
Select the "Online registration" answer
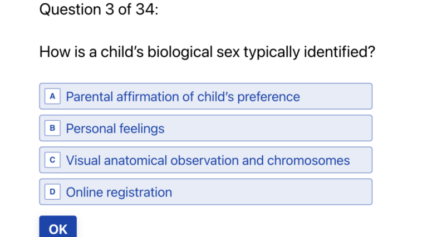coord(119,192)
